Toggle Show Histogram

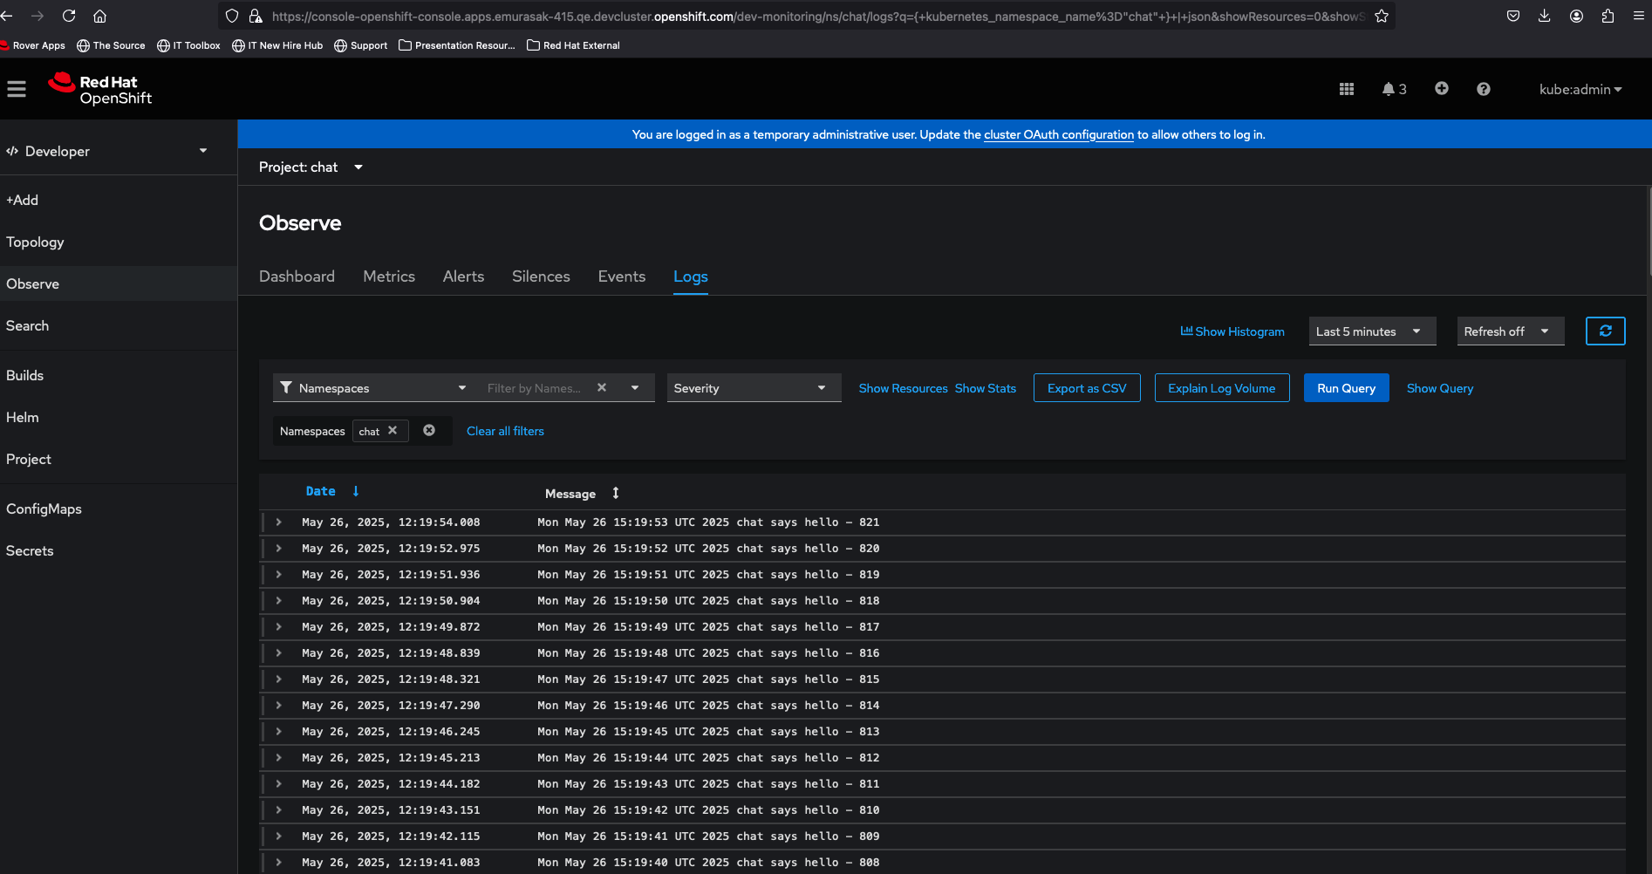[x=1232, y=331]
